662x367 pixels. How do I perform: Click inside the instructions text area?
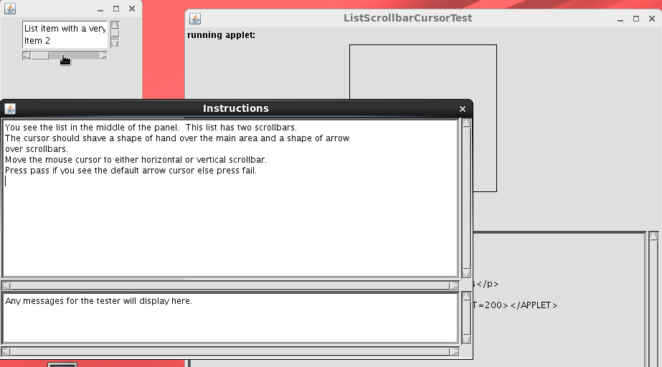[x=230, y=215]
